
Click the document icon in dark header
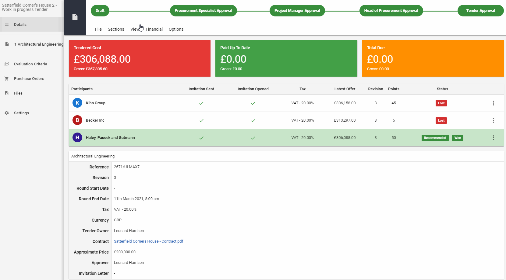pyautogui.click(x=75, y=17)
